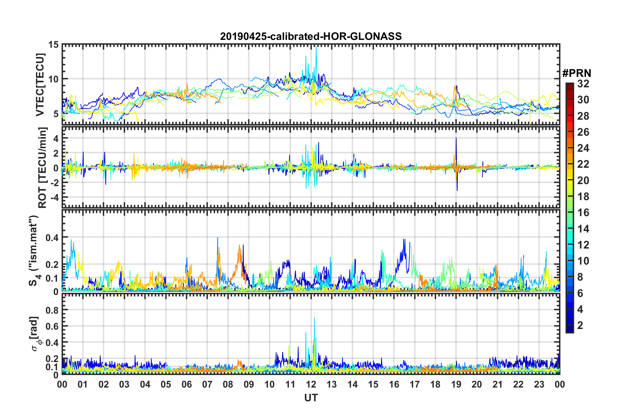This screenshot has height=416, width=622.
Task: Click VTEC axis tick label 15
Action: coord(54,44)
